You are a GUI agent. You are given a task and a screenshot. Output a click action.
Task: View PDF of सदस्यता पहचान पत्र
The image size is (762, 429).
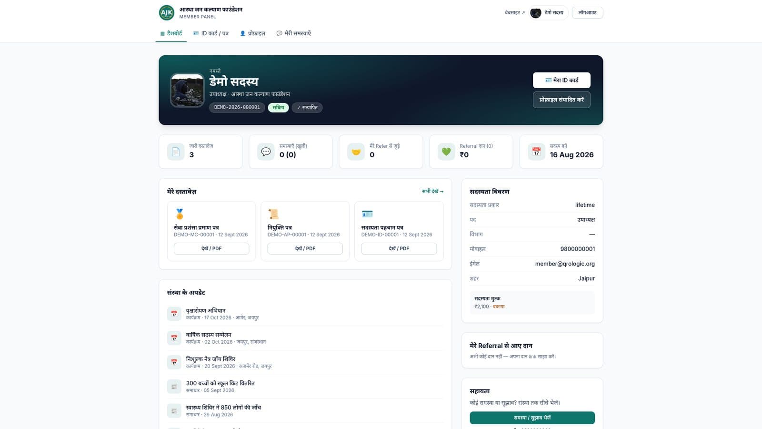(x=399, y=248)
